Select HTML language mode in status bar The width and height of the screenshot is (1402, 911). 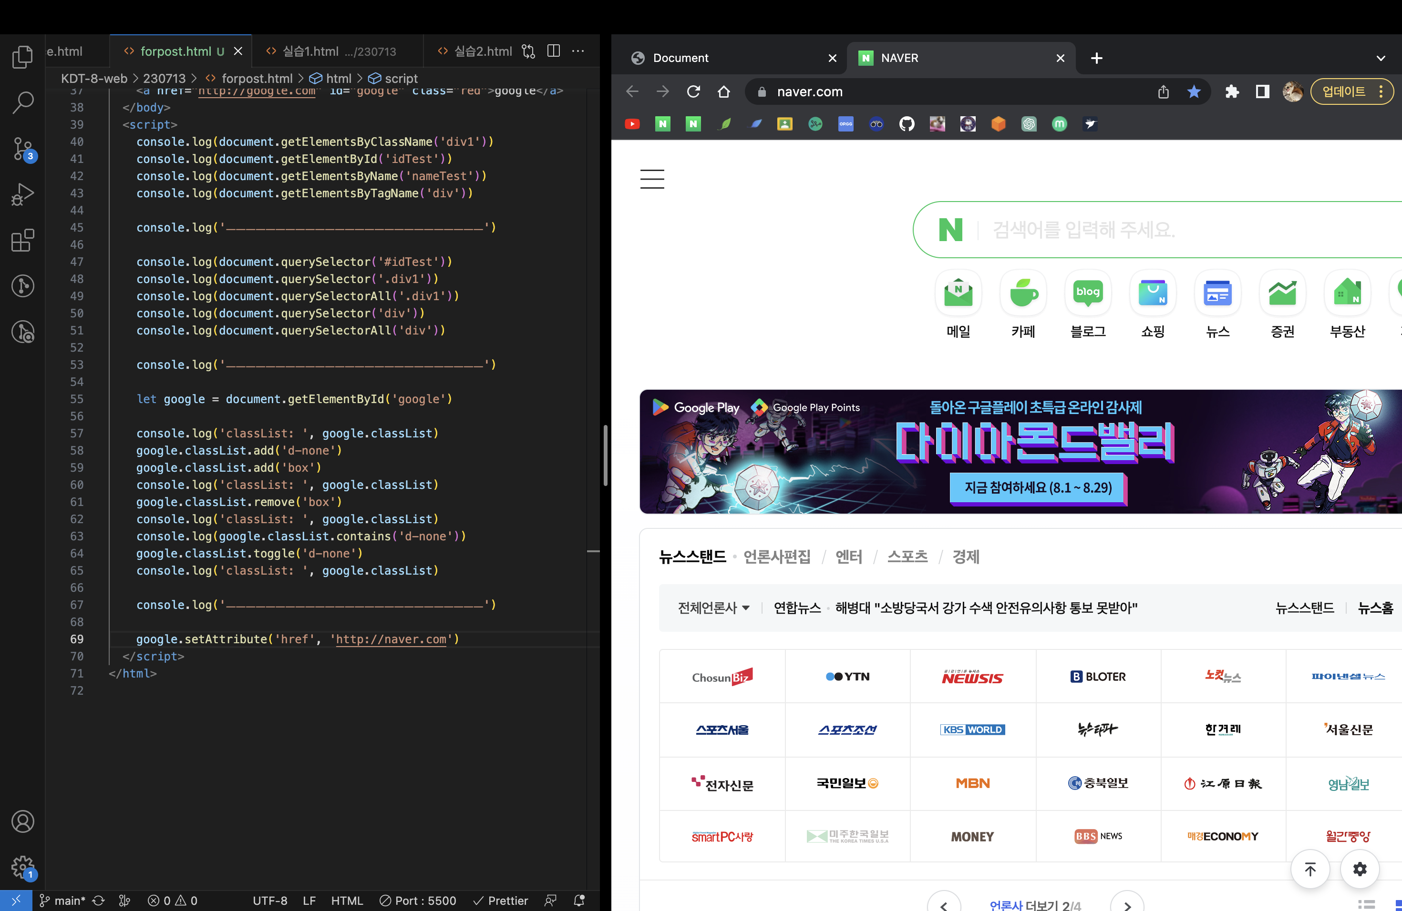347,901
